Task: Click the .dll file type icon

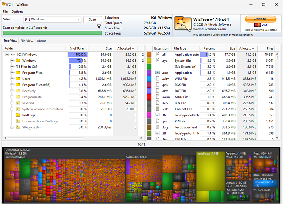Action: 158,54
